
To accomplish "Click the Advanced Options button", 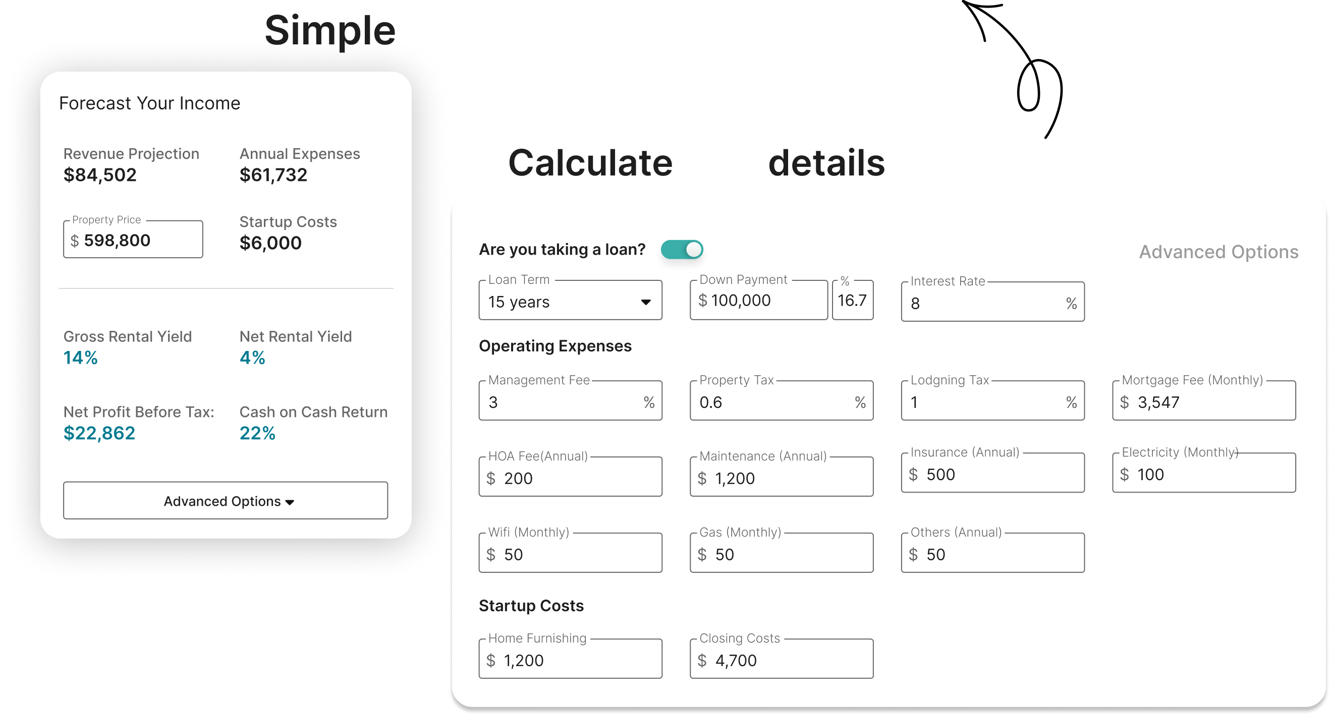I will click(226, 501).
